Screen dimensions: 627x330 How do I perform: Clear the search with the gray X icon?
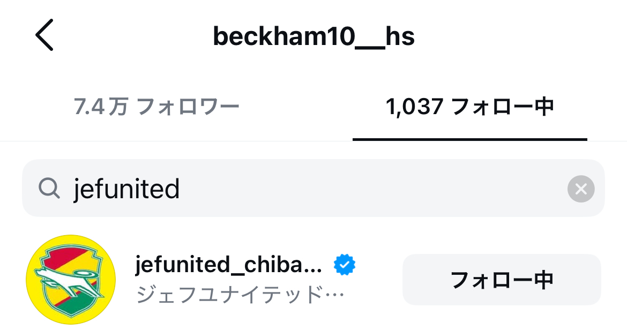[x=580, y=189]
